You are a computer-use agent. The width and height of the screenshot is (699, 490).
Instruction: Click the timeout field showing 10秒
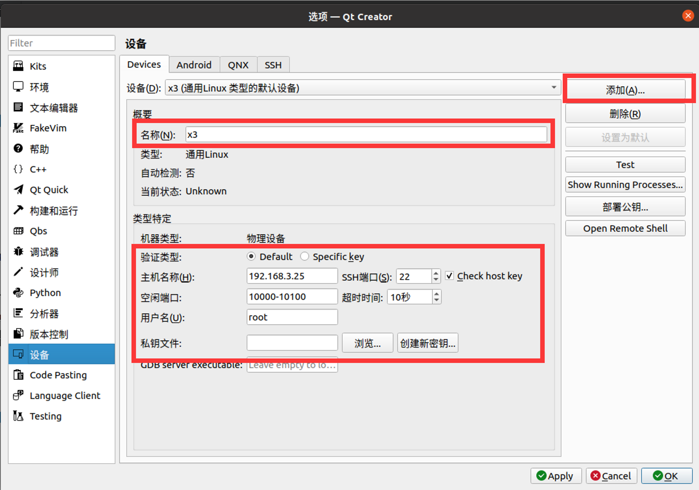coord(410,297)
